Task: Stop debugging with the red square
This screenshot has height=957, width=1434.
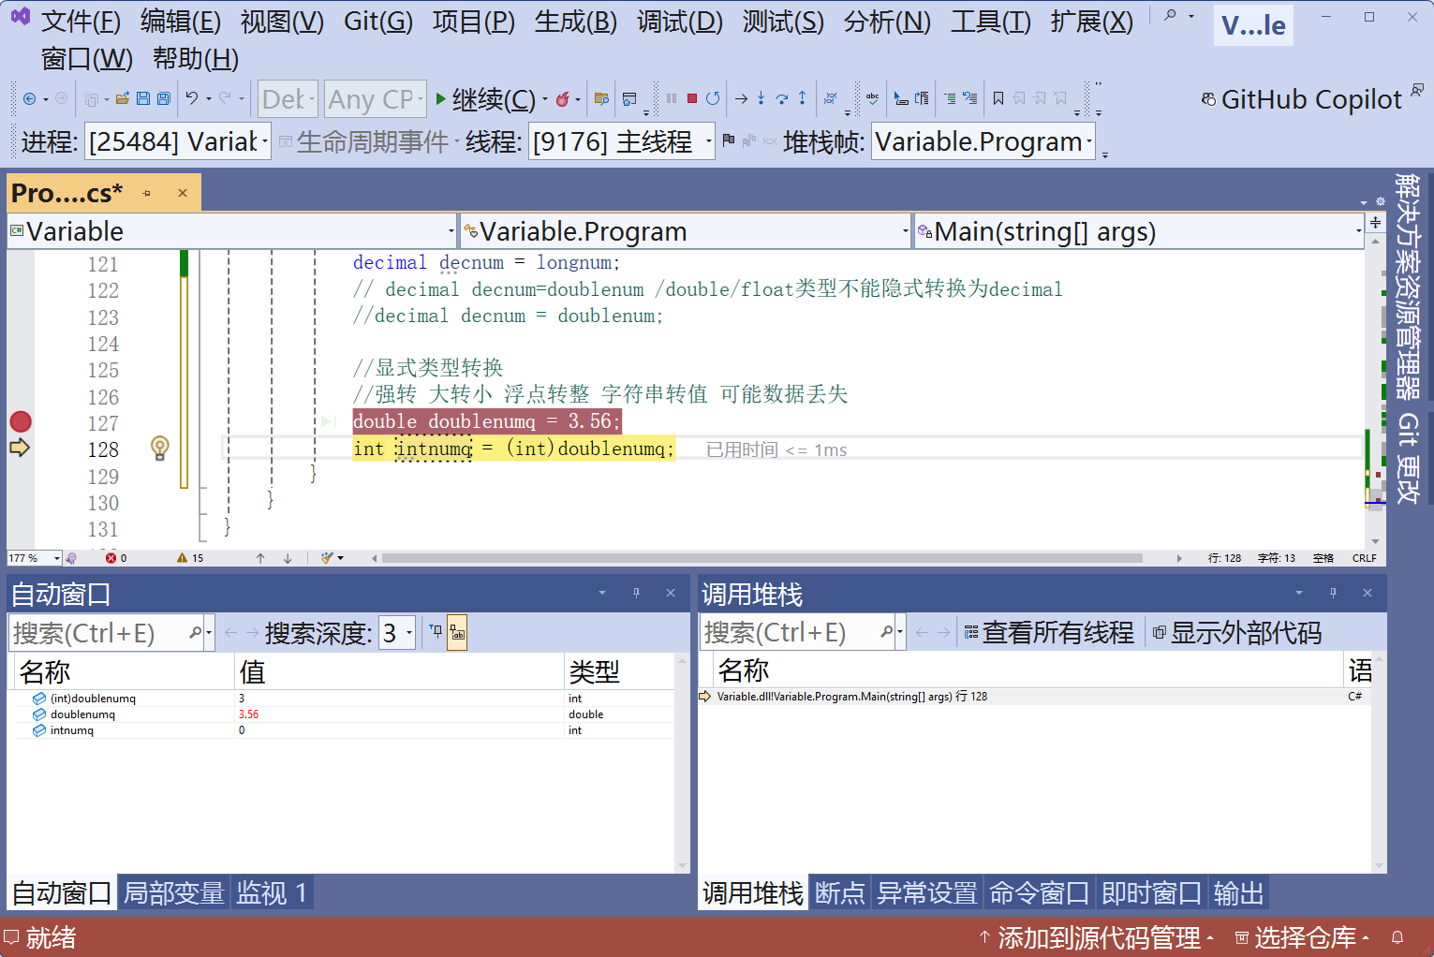Action: tap(692, 98)
